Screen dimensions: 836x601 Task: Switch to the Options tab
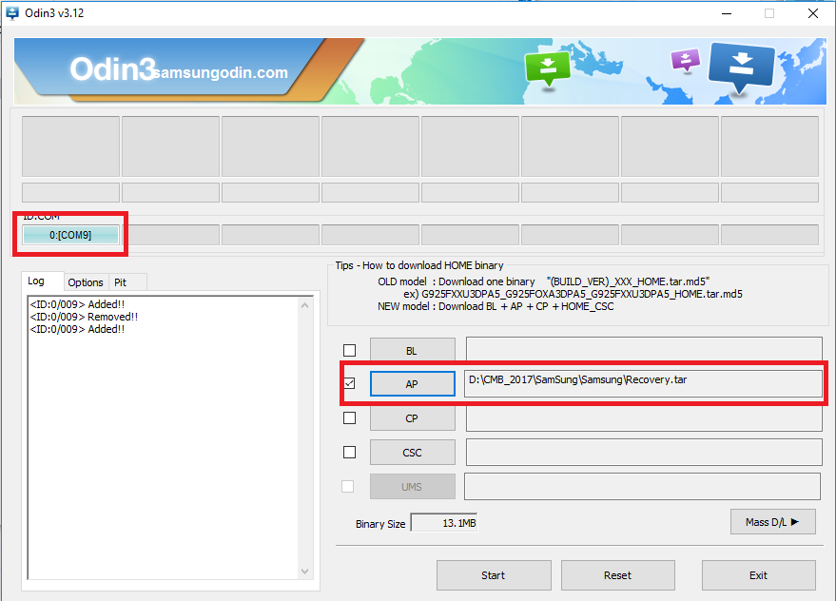pyautogui.click(x=86, y=282)
